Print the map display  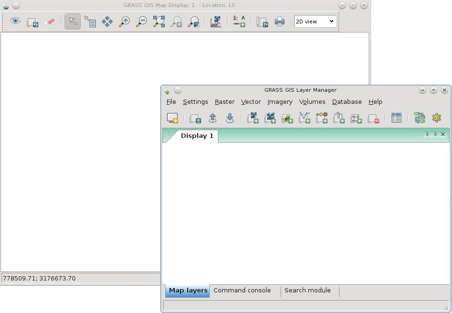click(279, 22)
